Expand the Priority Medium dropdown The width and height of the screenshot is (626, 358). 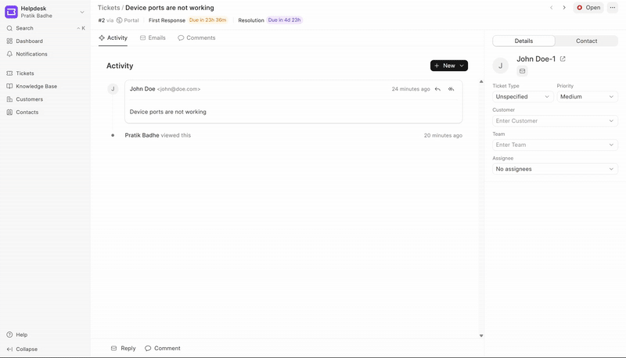(x=587, y=97)
